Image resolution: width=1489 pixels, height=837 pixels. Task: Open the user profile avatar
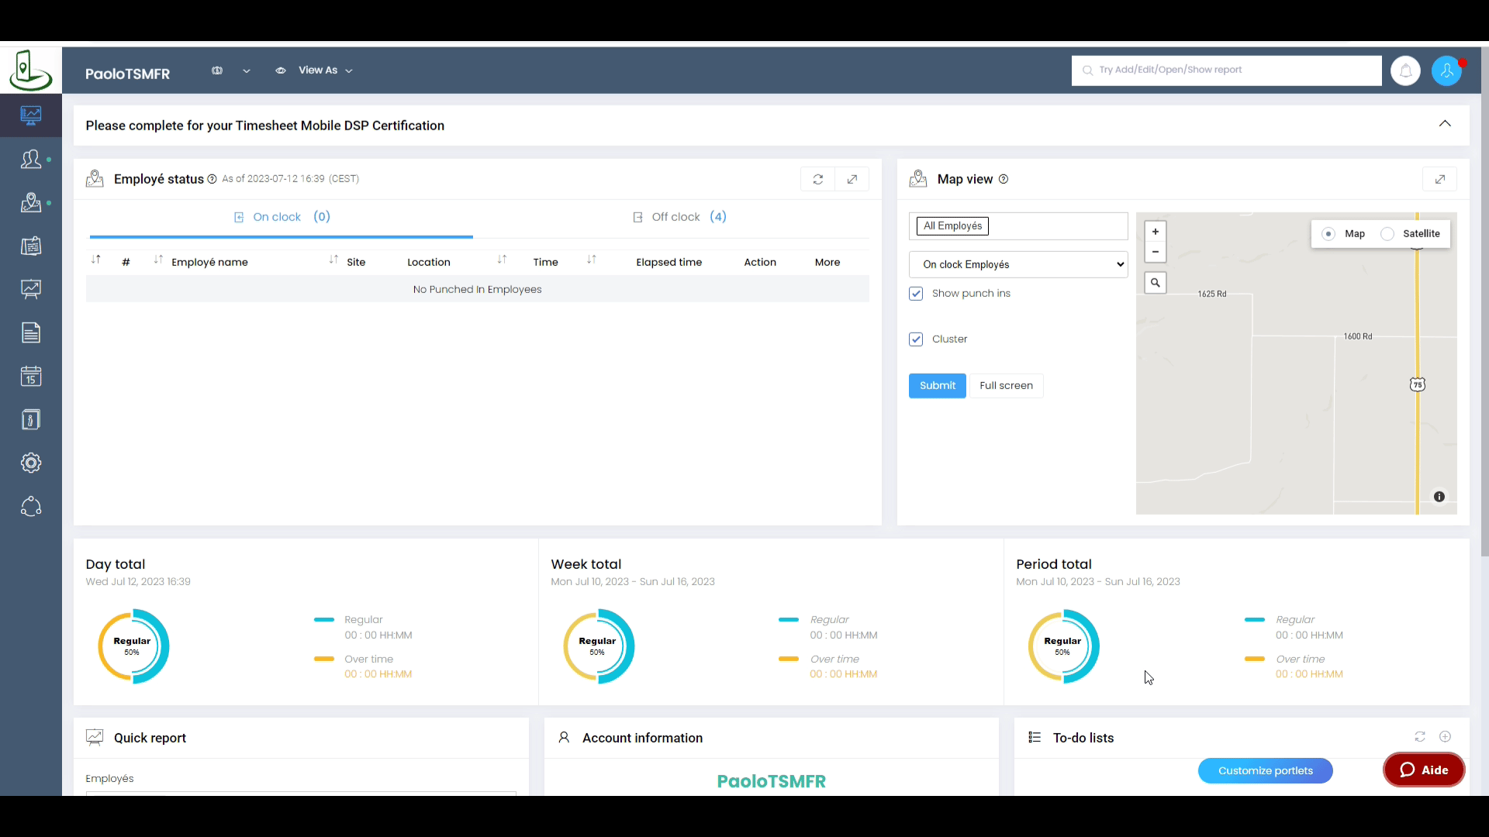(1446, 71)
